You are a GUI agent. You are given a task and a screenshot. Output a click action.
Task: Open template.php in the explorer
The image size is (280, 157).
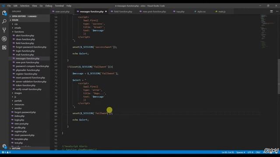(x=29, y=139)
